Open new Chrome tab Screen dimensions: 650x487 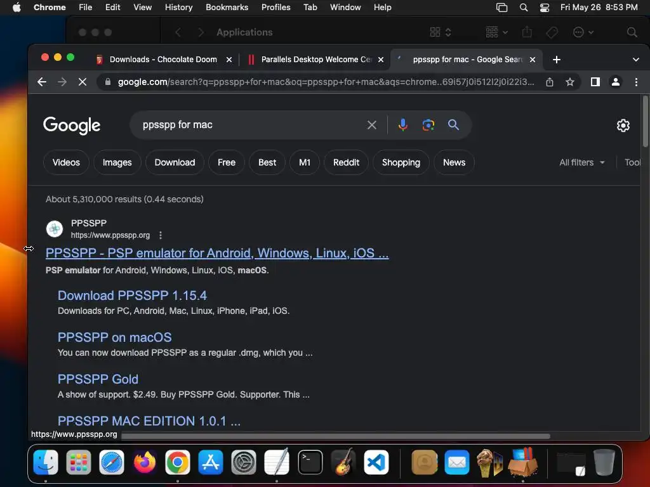[557, 60]
